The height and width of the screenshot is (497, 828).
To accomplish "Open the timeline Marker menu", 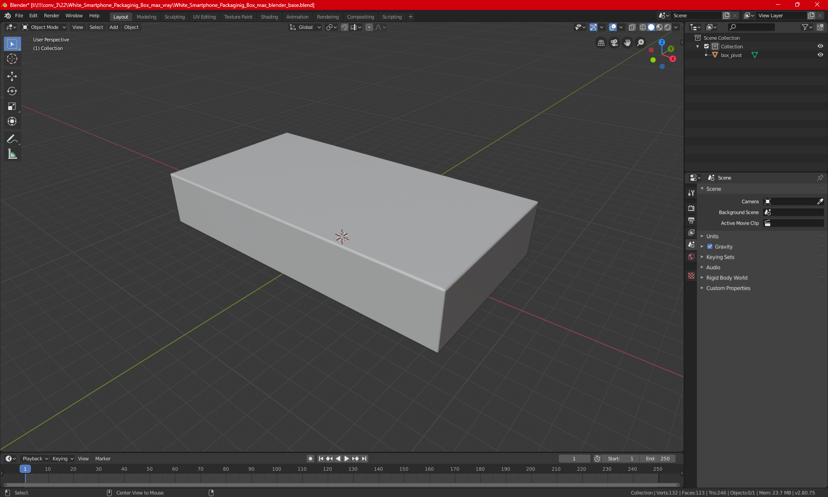I will click(x=103, y=459).
